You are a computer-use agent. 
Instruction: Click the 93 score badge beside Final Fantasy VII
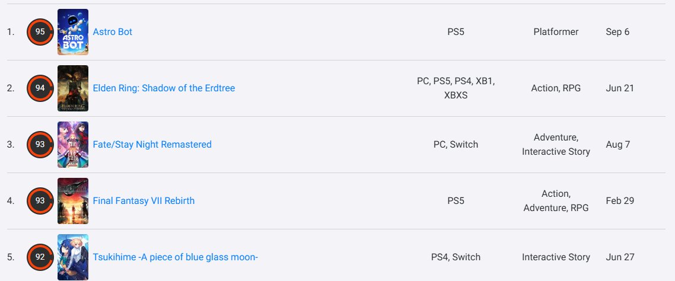point(40,201)
